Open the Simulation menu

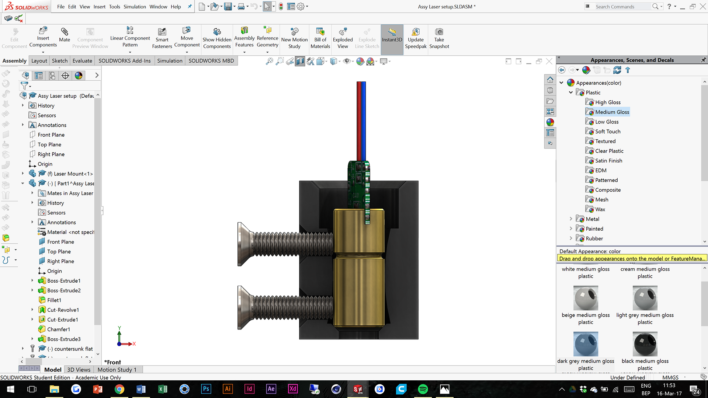click(x=135, y=7)
